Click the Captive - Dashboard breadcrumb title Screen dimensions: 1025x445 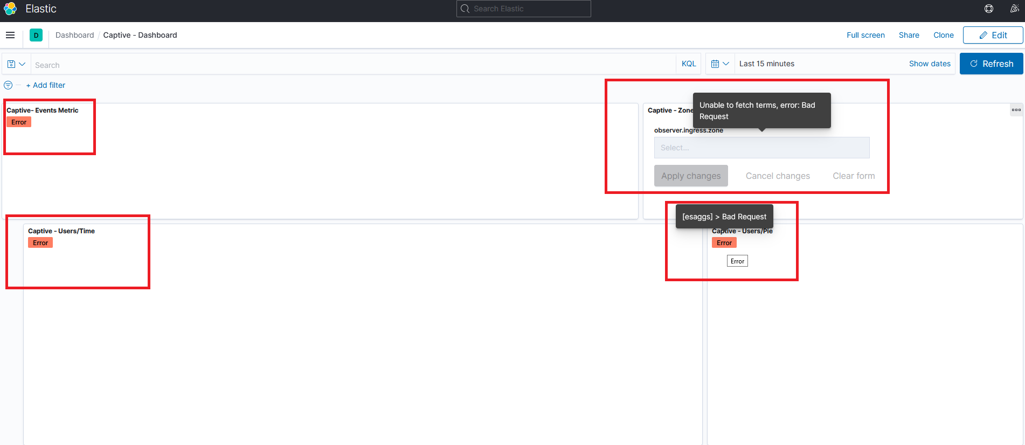point(140,35)
